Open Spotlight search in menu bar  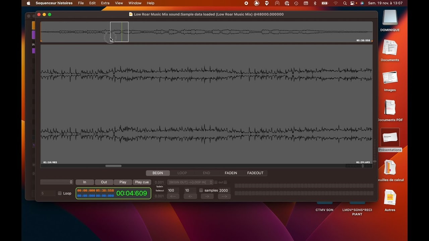(x=345, y=3)
